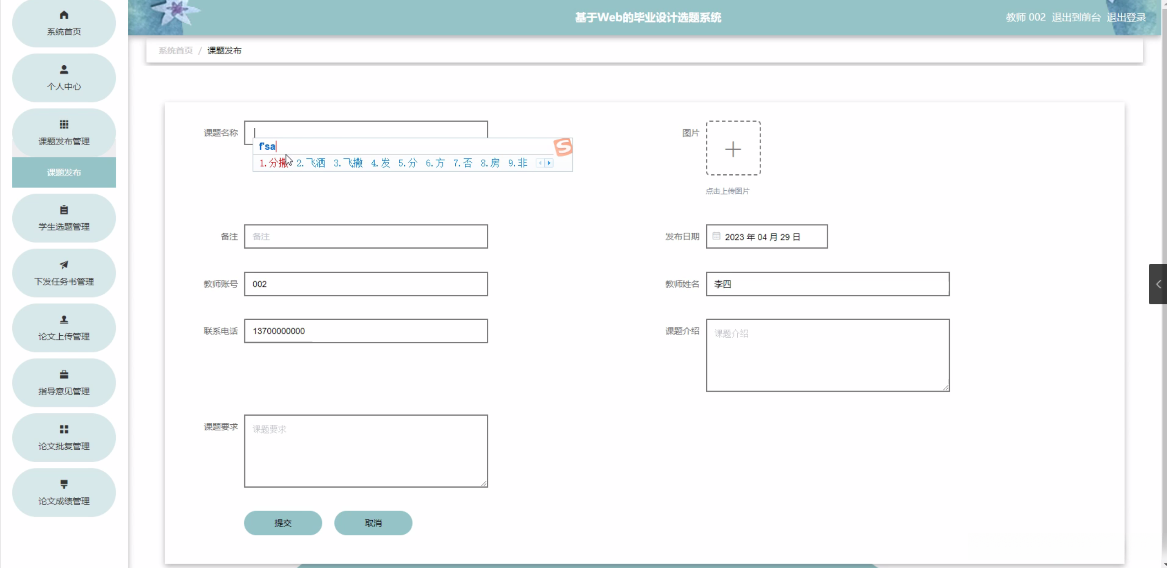Open the calendar icon in 发布日期 field

716,236
